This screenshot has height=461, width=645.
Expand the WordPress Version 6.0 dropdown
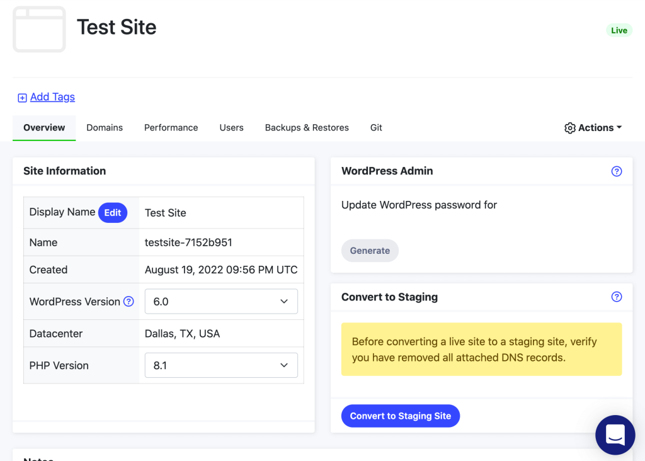click(x=221, y=302)
